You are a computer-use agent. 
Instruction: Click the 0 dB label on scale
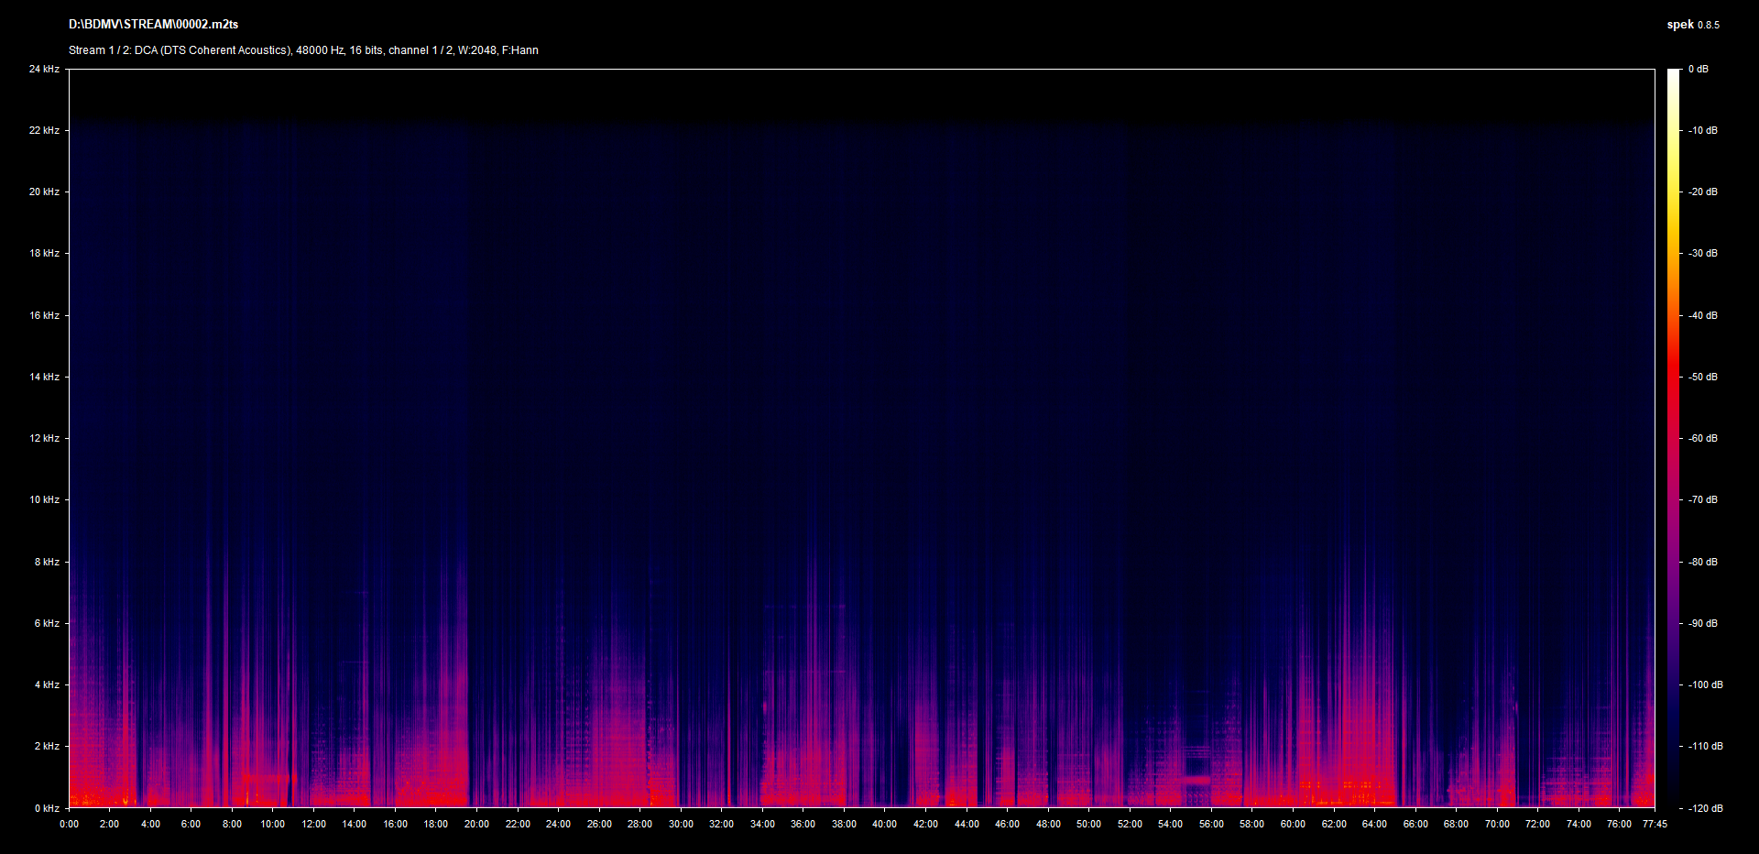click(1699, 69)
